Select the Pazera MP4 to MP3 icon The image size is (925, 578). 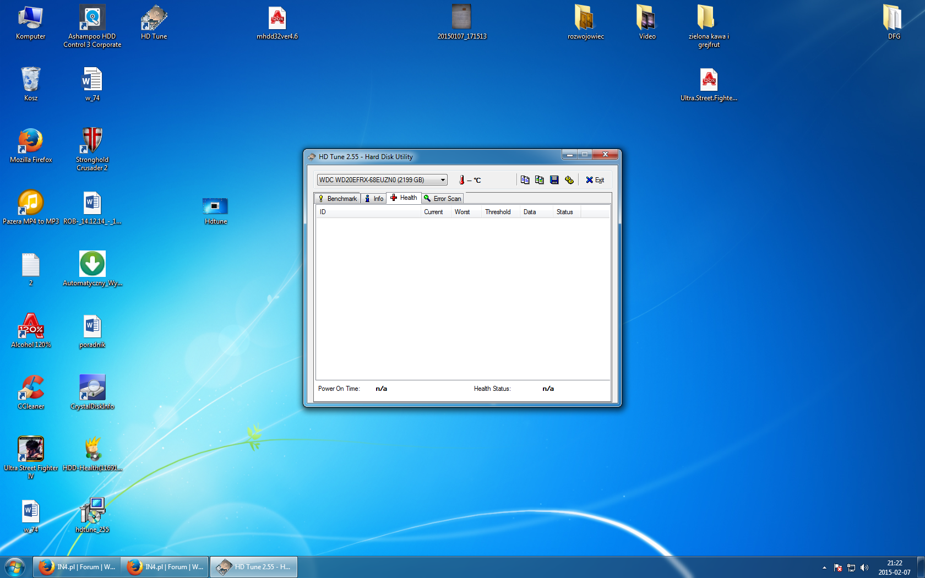coord(31,208)
